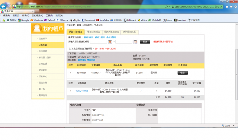Expand the address bar search dropdown arrow
Image resolution: width=238 pixels, height=140 pixels.
pyautogui.click(x=169, y=7)
